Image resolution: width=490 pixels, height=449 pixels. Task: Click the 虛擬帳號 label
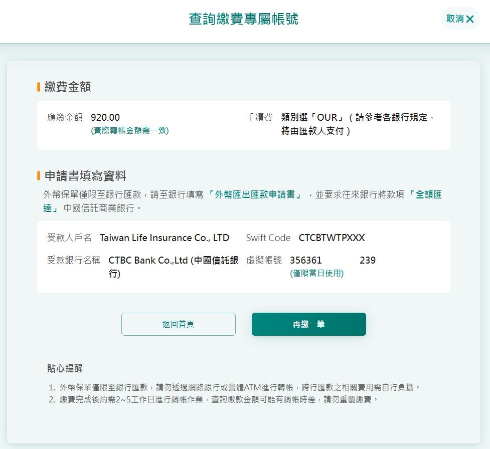pyautogui.click(x=264, y=260)
